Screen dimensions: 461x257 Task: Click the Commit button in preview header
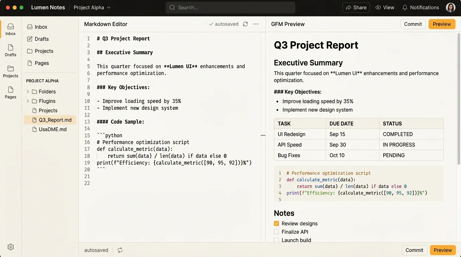pos(413,24)
